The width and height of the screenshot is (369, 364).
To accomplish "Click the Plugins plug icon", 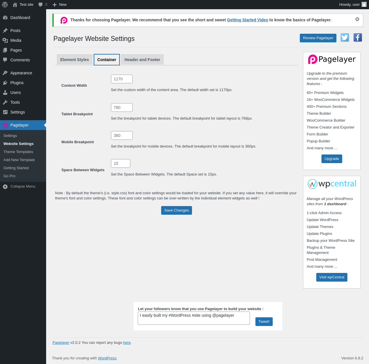I will [x=5, y=83].
